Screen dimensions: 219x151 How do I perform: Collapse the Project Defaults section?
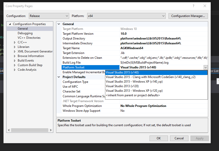click(x=59, y=77)
